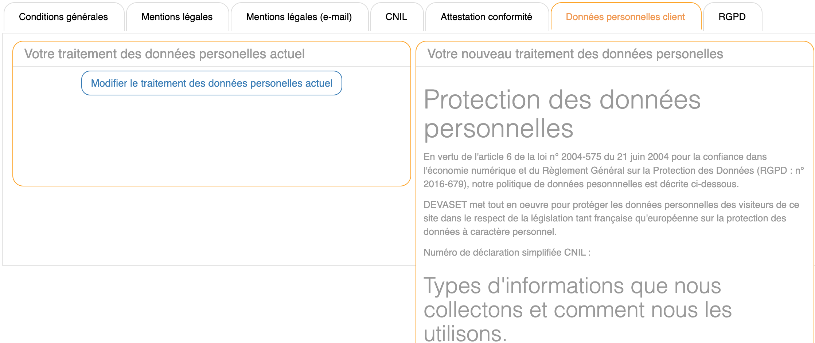The height and width of the screenshot is (343, 815).
Task: Click the empty area below the Modifier button
Action: [x=211, y=142]
